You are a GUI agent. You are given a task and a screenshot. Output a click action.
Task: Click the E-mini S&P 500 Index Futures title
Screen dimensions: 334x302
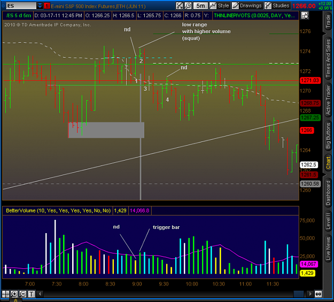click(x=98, y=6)
